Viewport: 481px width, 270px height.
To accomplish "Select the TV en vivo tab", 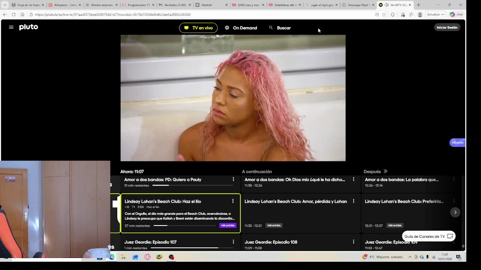I will [x=198, y=28].
